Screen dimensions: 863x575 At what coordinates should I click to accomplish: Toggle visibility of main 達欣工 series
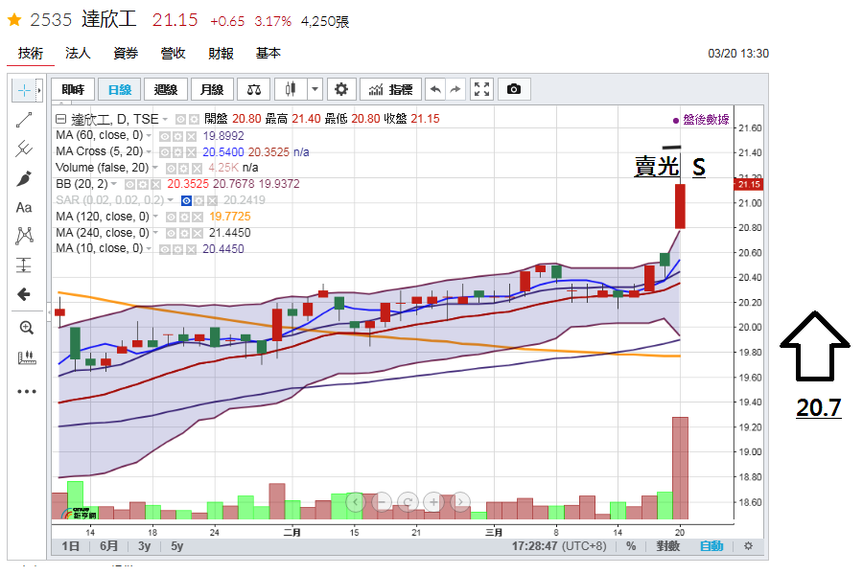(x=180, y=120)
